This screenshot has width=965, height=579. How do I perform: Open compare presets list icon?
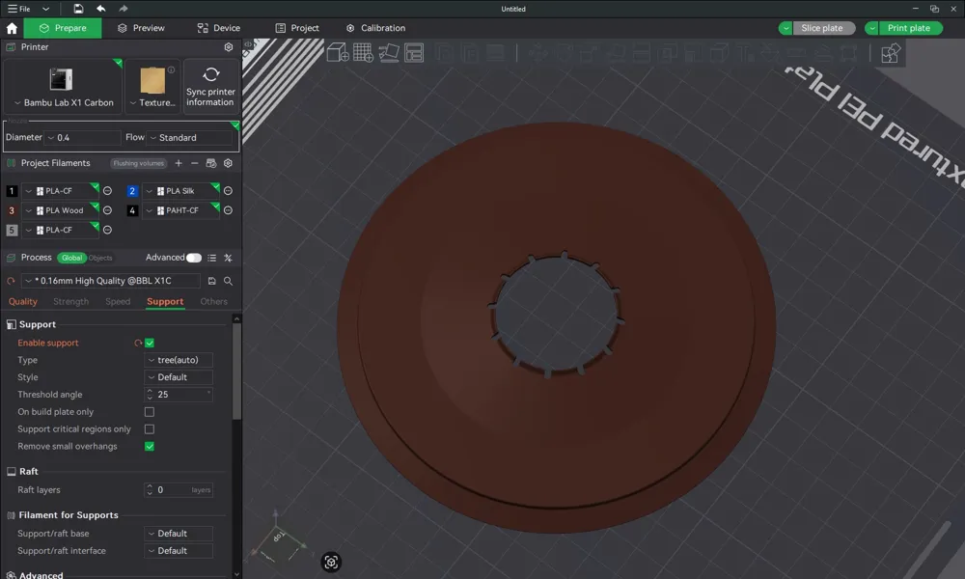211,258
